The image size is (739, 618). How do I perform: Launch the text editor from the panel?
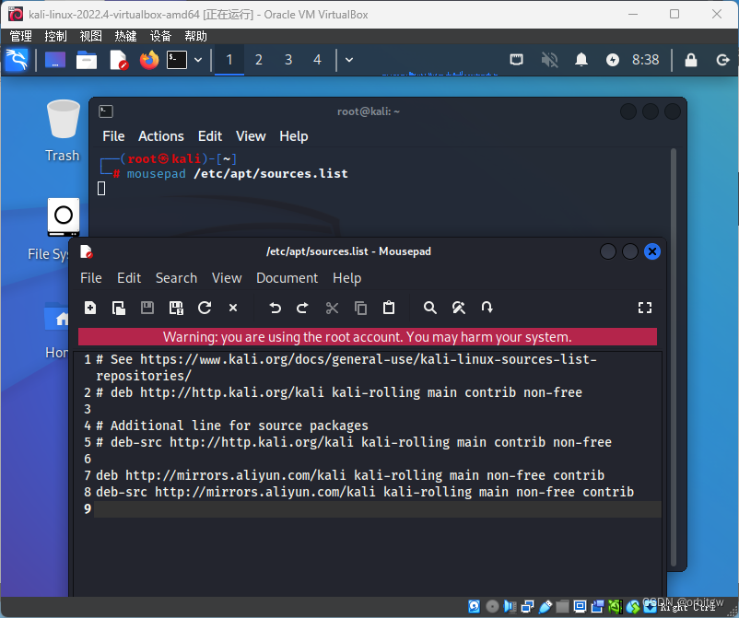tap(119, 60)
